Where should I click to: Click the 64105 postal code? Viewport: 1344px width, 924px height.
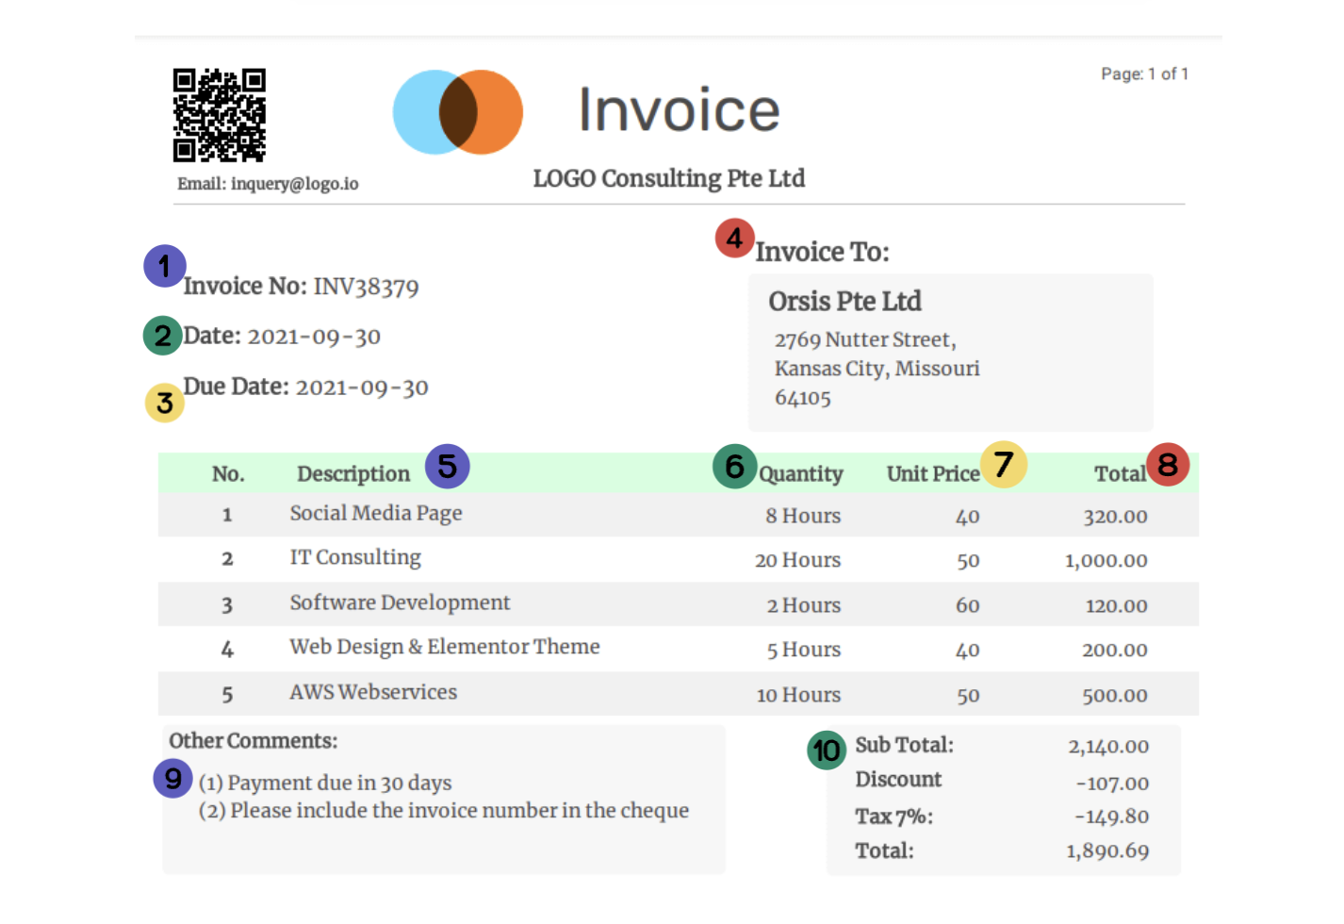(803, 398)
